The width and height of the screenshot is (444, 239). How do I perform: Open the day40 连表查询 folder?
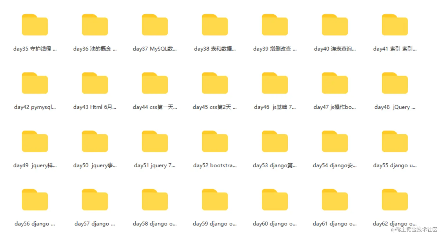[x=335, y=25]
